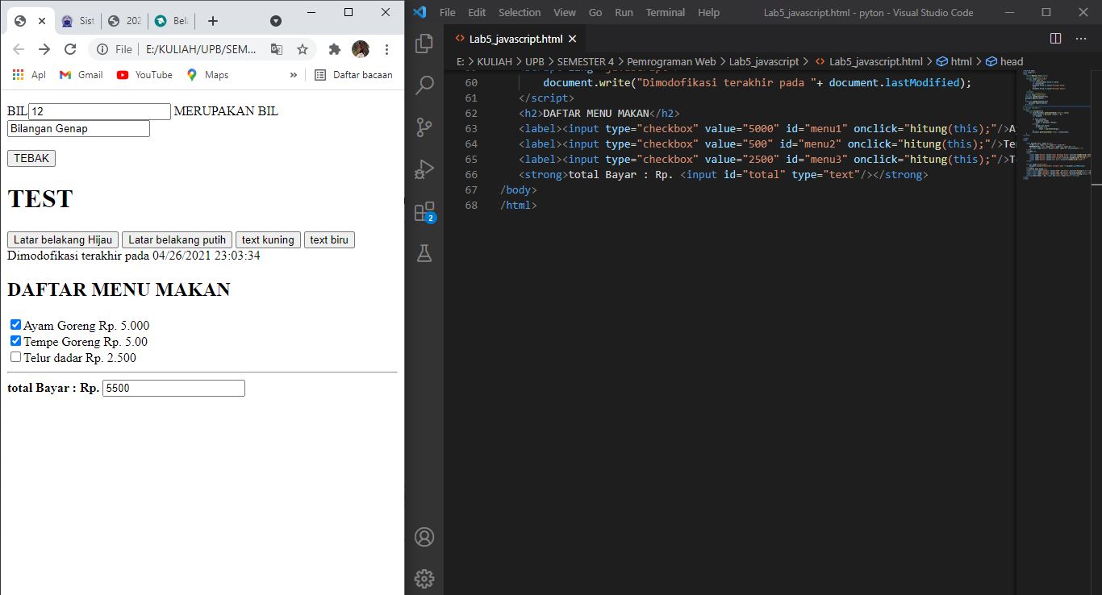Open the Run and Debug view

tap(424, 169)
